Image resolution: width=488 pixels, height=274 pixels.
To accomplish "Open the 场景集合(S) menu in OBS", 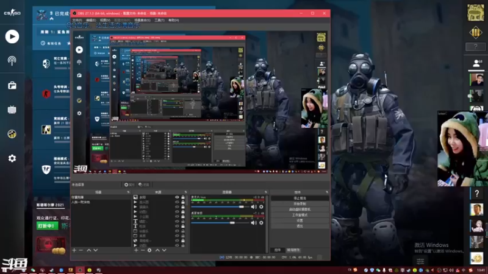I will (142, 20).
